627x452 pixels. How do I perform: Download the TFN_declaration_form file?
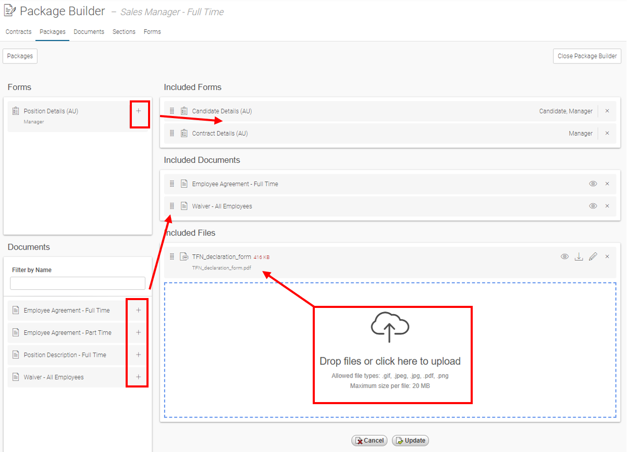tap(579, 256)
